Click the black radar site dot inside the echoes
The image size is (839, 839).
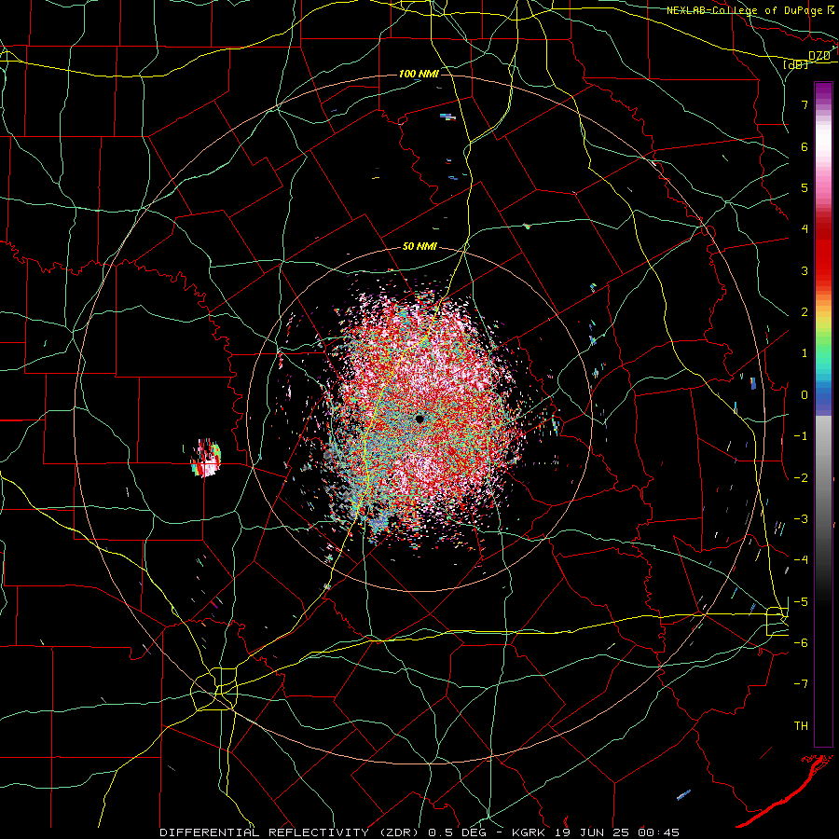coord(419,419)
